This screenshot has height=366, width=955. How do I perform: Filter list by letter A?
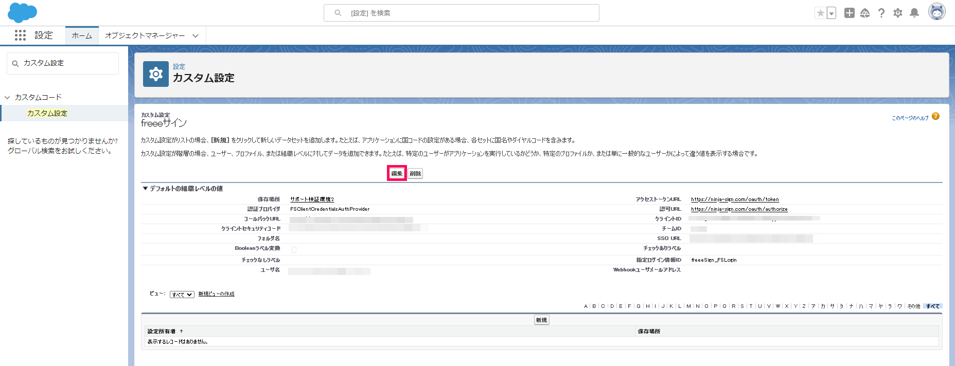(x=586, y=306)
